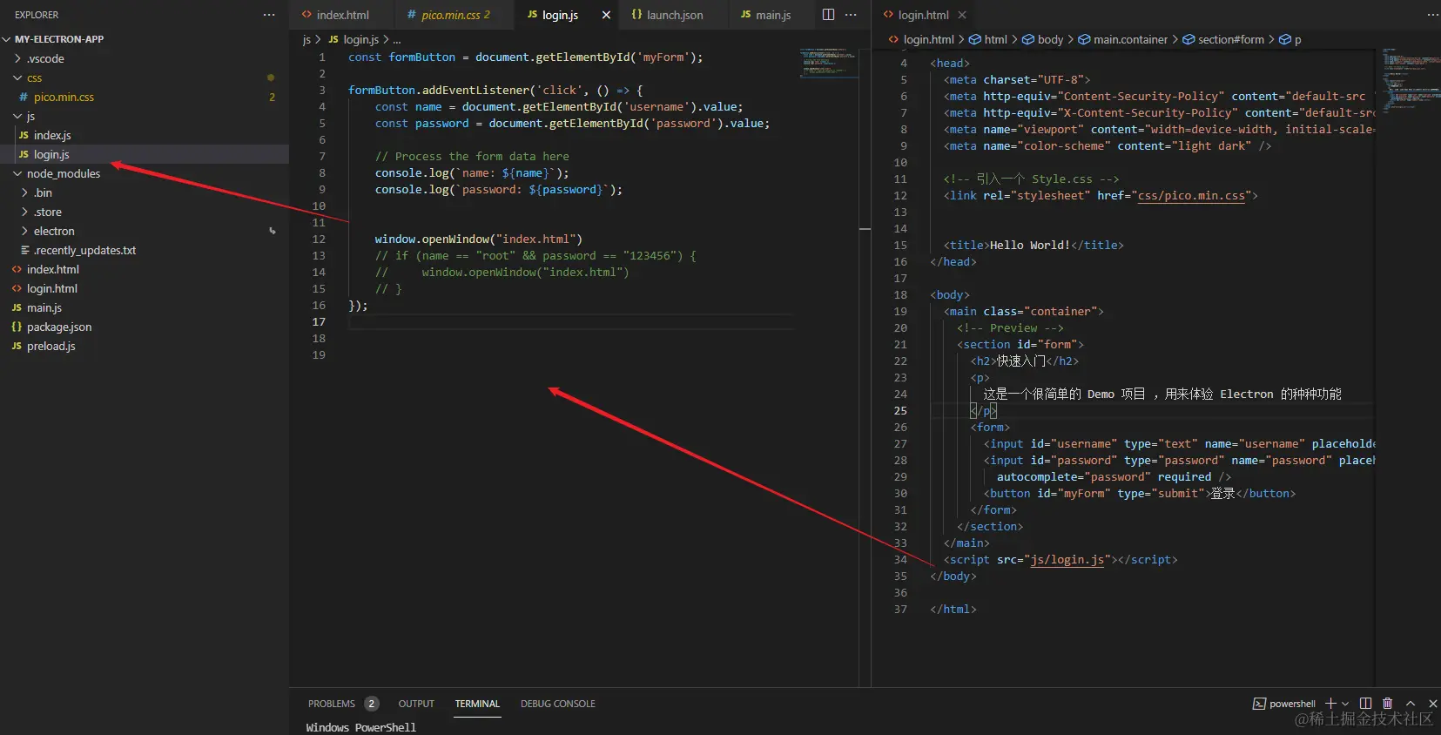Open .recently_updates.txt in the explorer
The height and width of the screenshot is (735, 1441).
(x=145, y=250)
